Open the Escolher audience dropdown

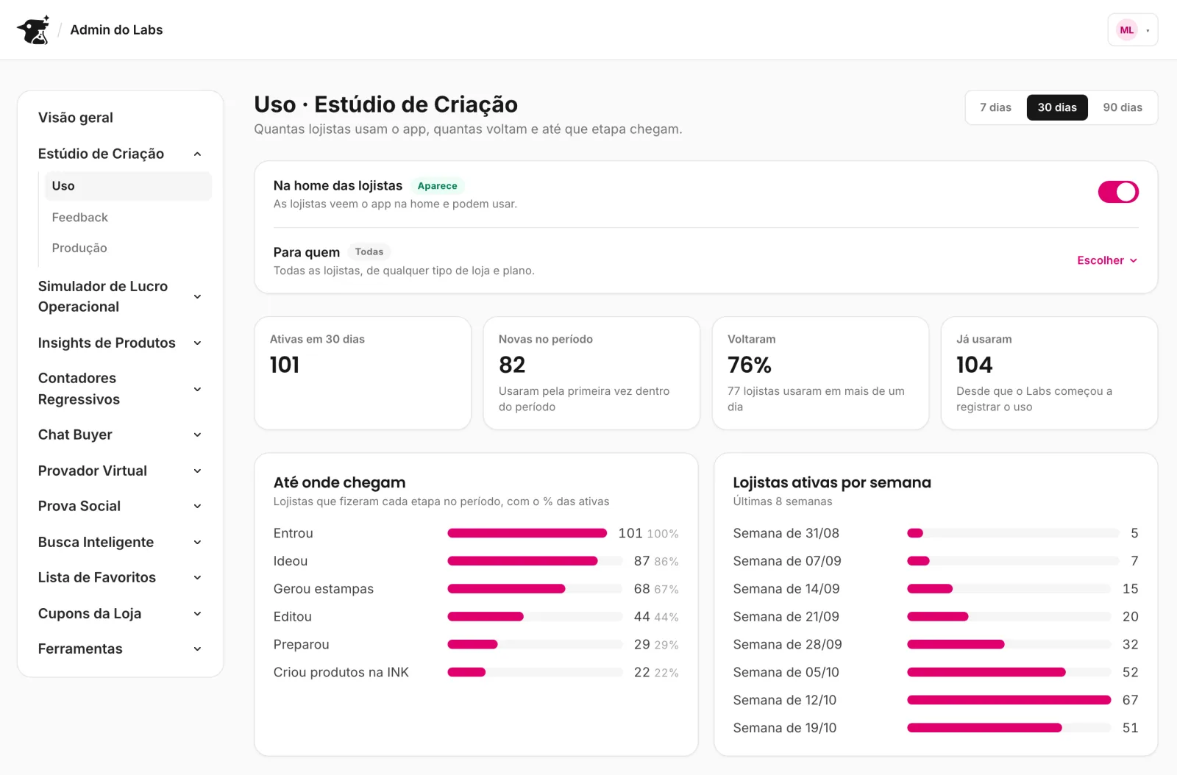(x=1107, y=260)
